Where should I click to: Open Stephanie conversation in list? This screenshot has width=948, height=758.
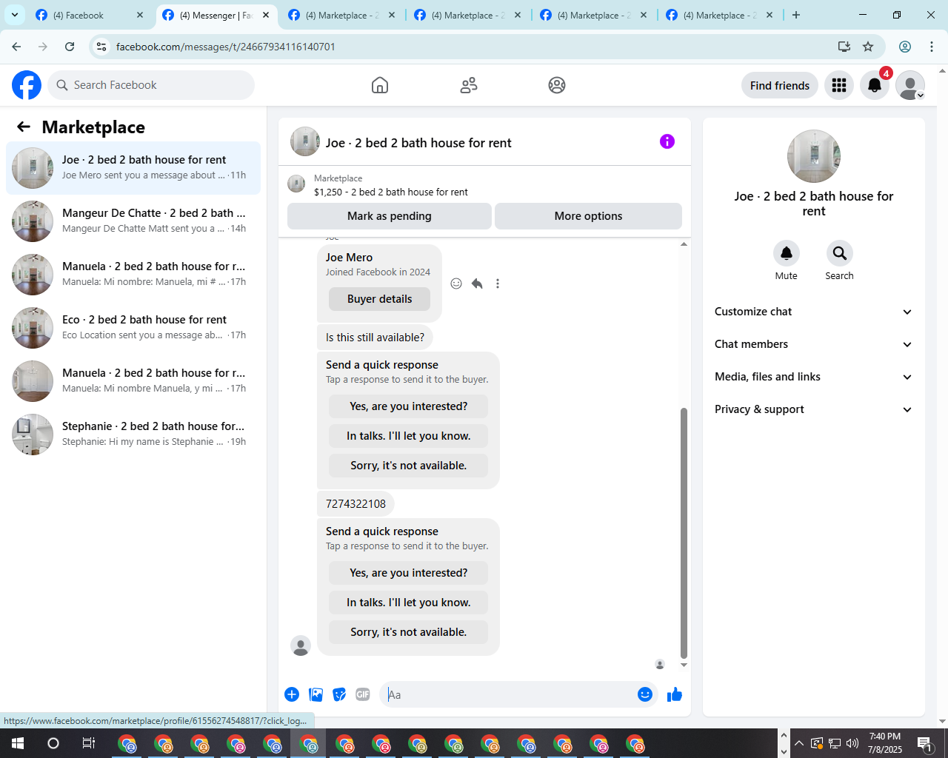coord(133,435)
